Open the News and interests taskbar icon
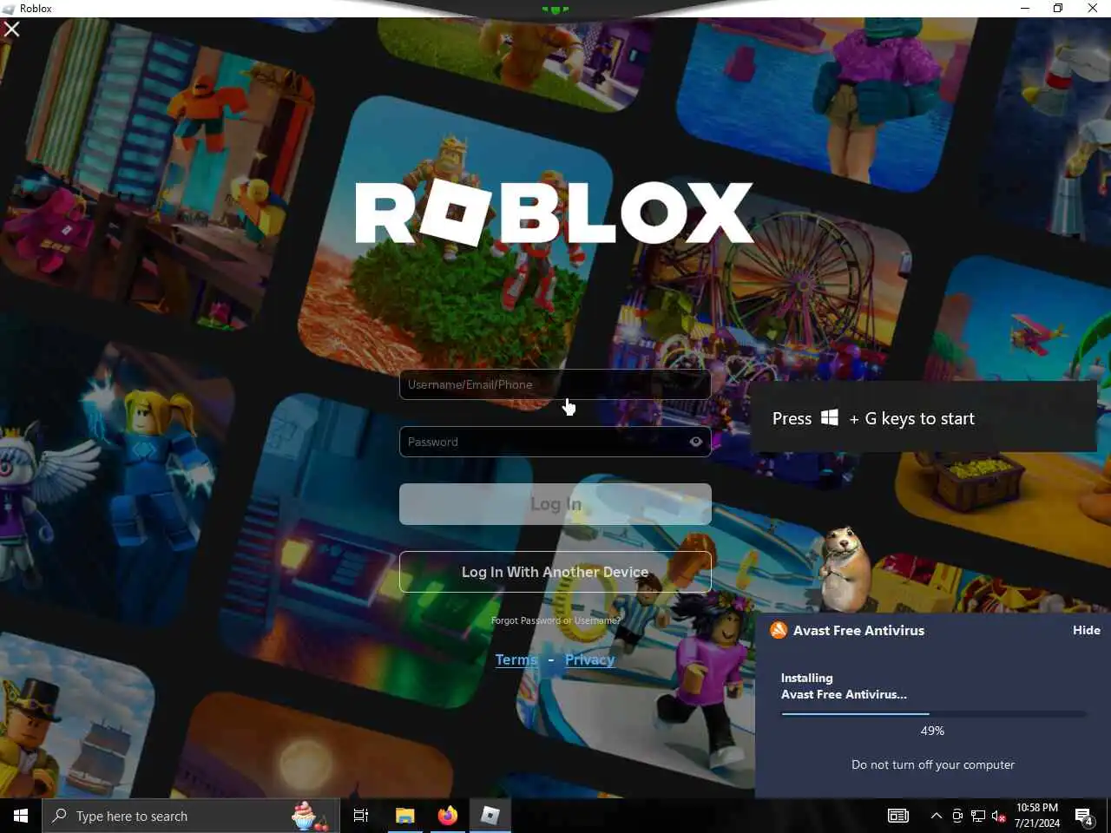The height and width of the screenshot is (833, 1111). [898, 816]
